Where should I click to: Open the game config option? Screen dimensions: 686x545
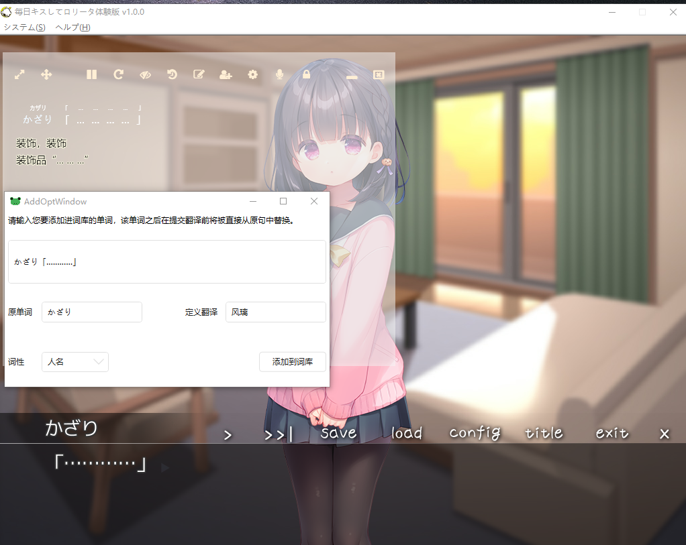[x=475, y=433]
